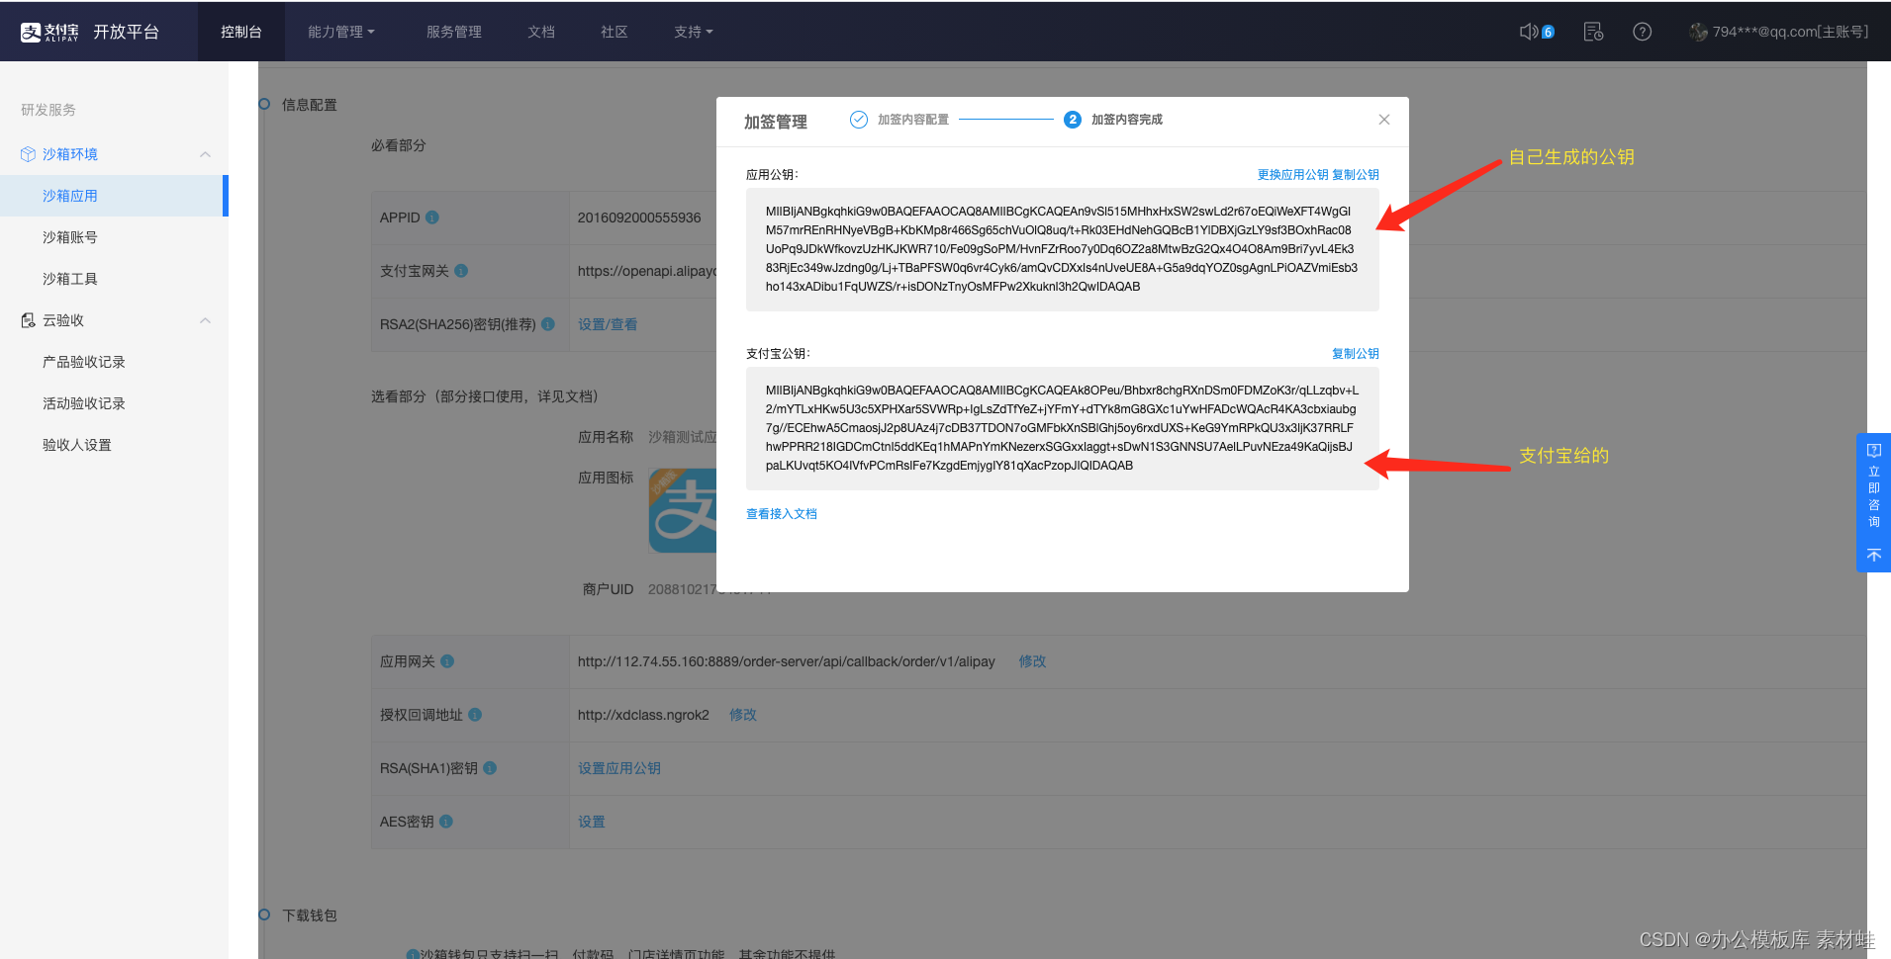This screenshot has width=1891, height=959.
Task: Click the info icon next to 应用网关
Action: [447, 661]
